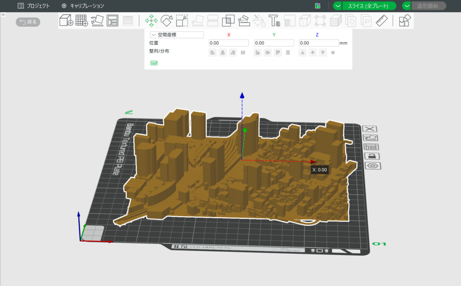Open the Assembly view puzzle icon

point(405,21)
